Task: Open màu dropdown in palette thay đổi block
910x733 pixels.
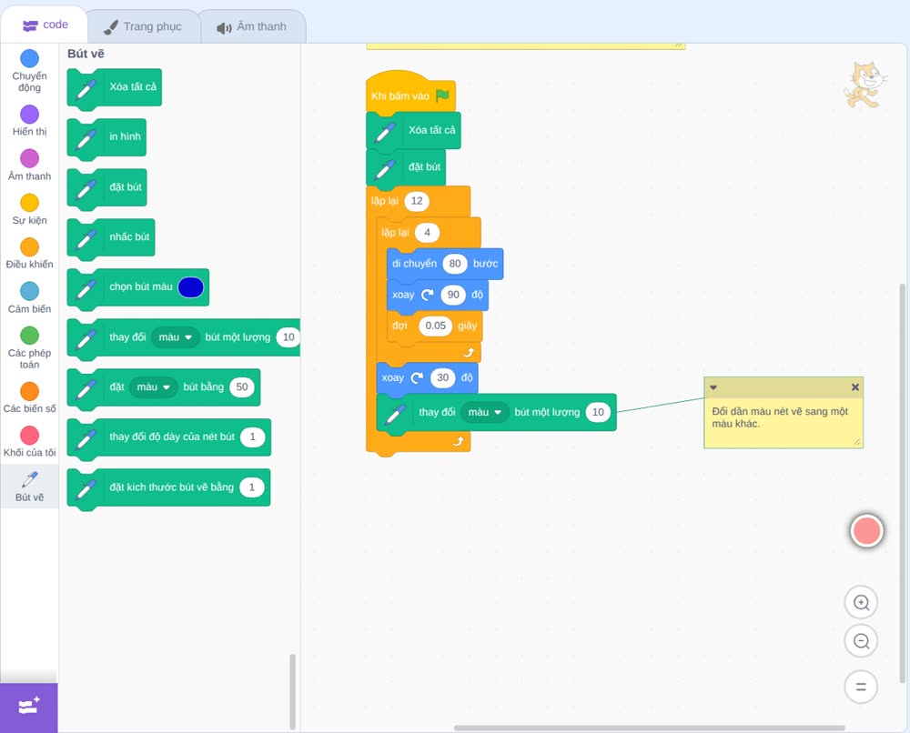Action: 176,336
